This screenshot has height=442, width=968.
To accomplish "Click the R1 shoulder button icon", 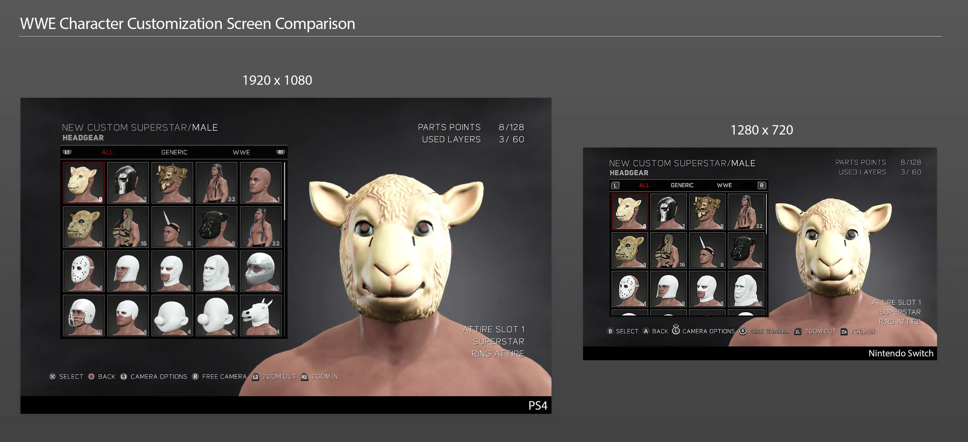I will [x=280, y=152].
